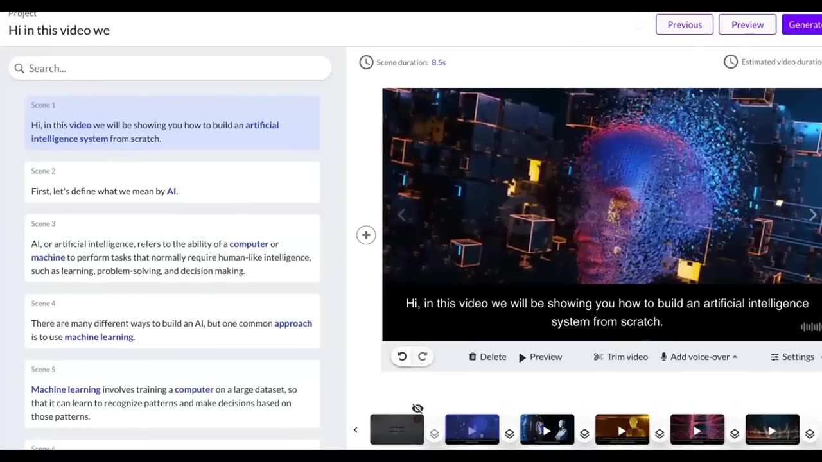The width and height of the screenshot is (822, 462).
Task: Add a new scene with the plus button
Action: pos(366,235)
